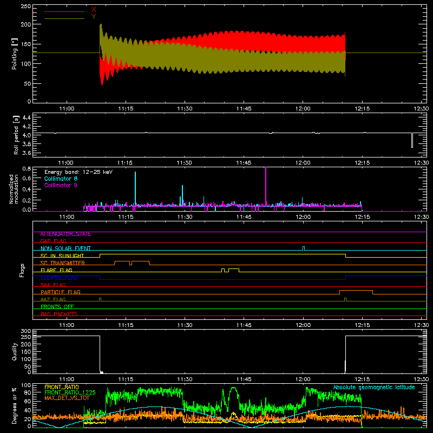This screenshot has height=433, width=433.
Task: Click the FLARE_FLAG label
Action: (56, 270)
